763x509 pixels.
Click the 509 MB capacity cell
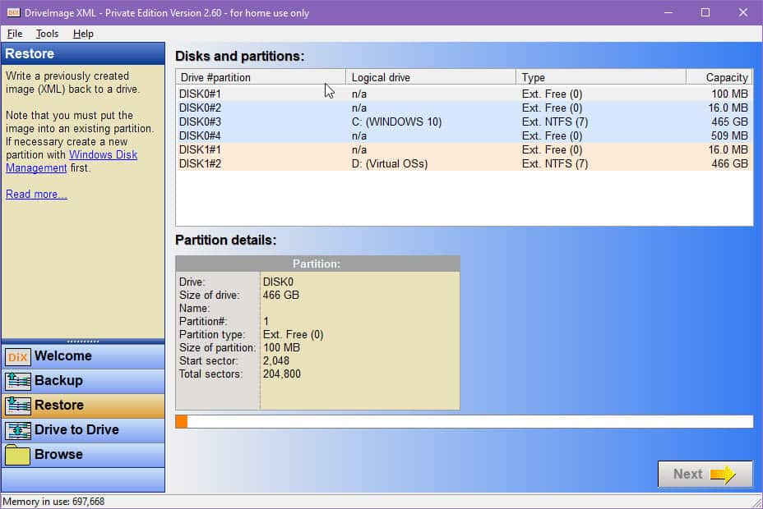[729, 136]
